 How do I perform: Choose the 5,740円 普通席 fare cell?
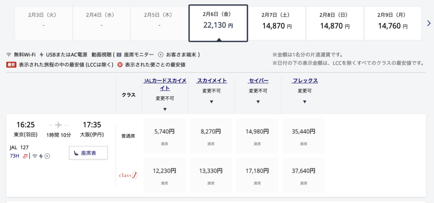(x=165, y=136)
